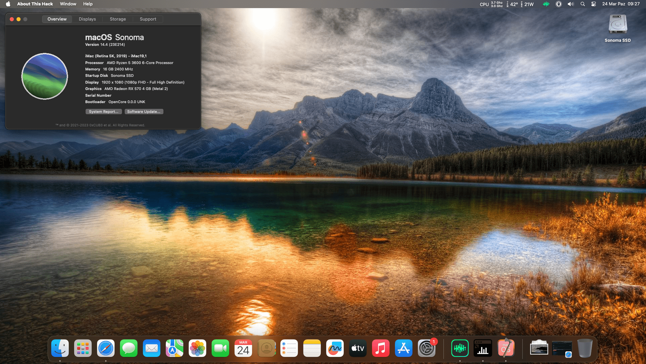The image size is (646, 364).
Task: Open System Settings with update badge
Action: pos(427,348)
